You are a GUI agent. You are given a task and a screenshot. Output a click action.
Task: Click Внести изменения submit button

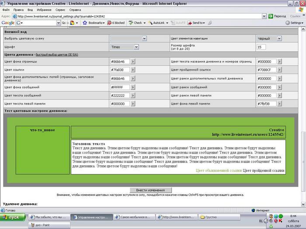151,190
